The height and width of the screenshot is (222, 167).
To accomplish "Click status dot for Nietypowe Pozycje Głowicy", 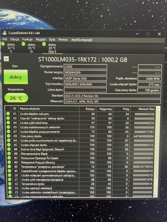I will click(x=9, y=162).
